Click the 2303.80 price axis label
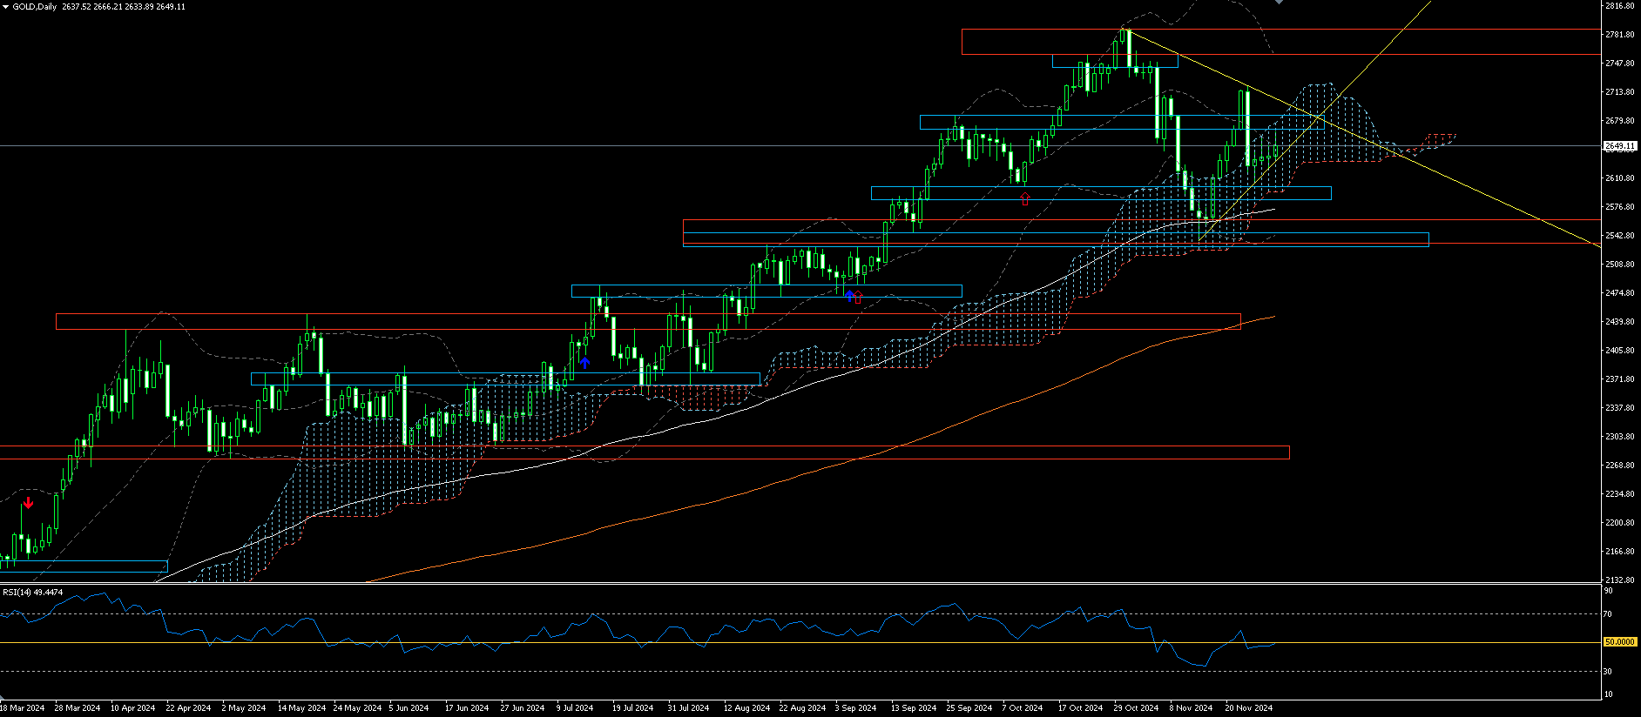The width and height of the screenshot is (1641, 717). coord(1619,437)
